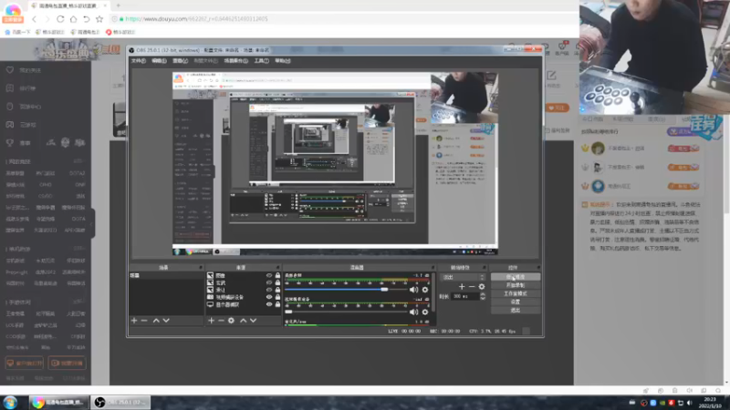Click the browser address bar URL
This screenshot has width=730, height=410.
tap(196, 19)
